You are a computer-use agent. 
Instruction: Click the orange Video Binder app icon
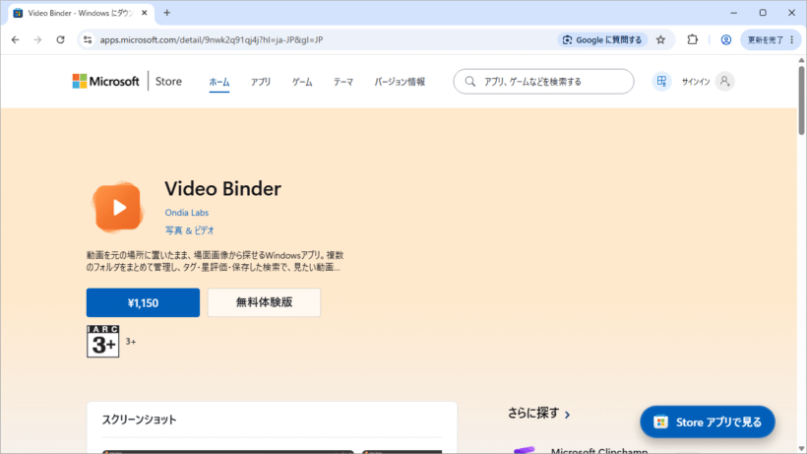pos(118,207)
